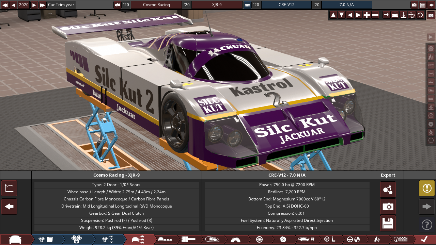436x245 pixels.
Task: Toggle the car body outline visibility
Action: click(x=431, y=73)
